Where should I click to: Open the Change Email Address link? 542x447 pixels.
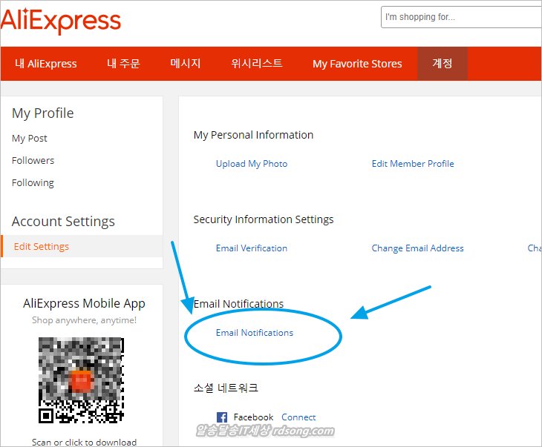[417, 248]
